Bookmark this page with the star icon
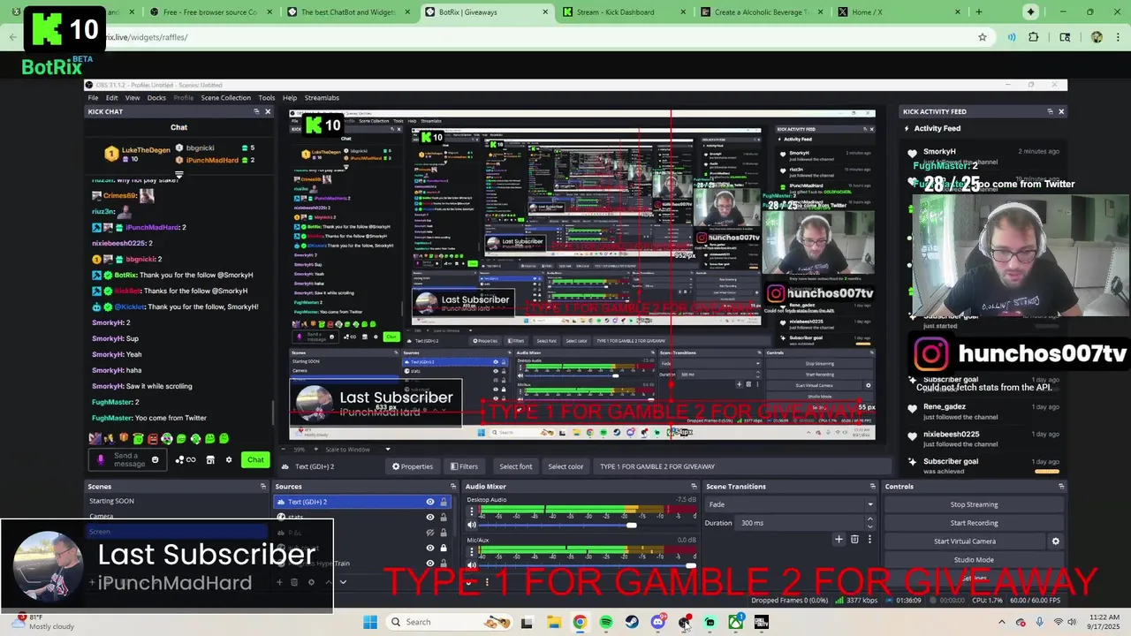This screenshot has width=1131, height=636. [x=982, y=37]
